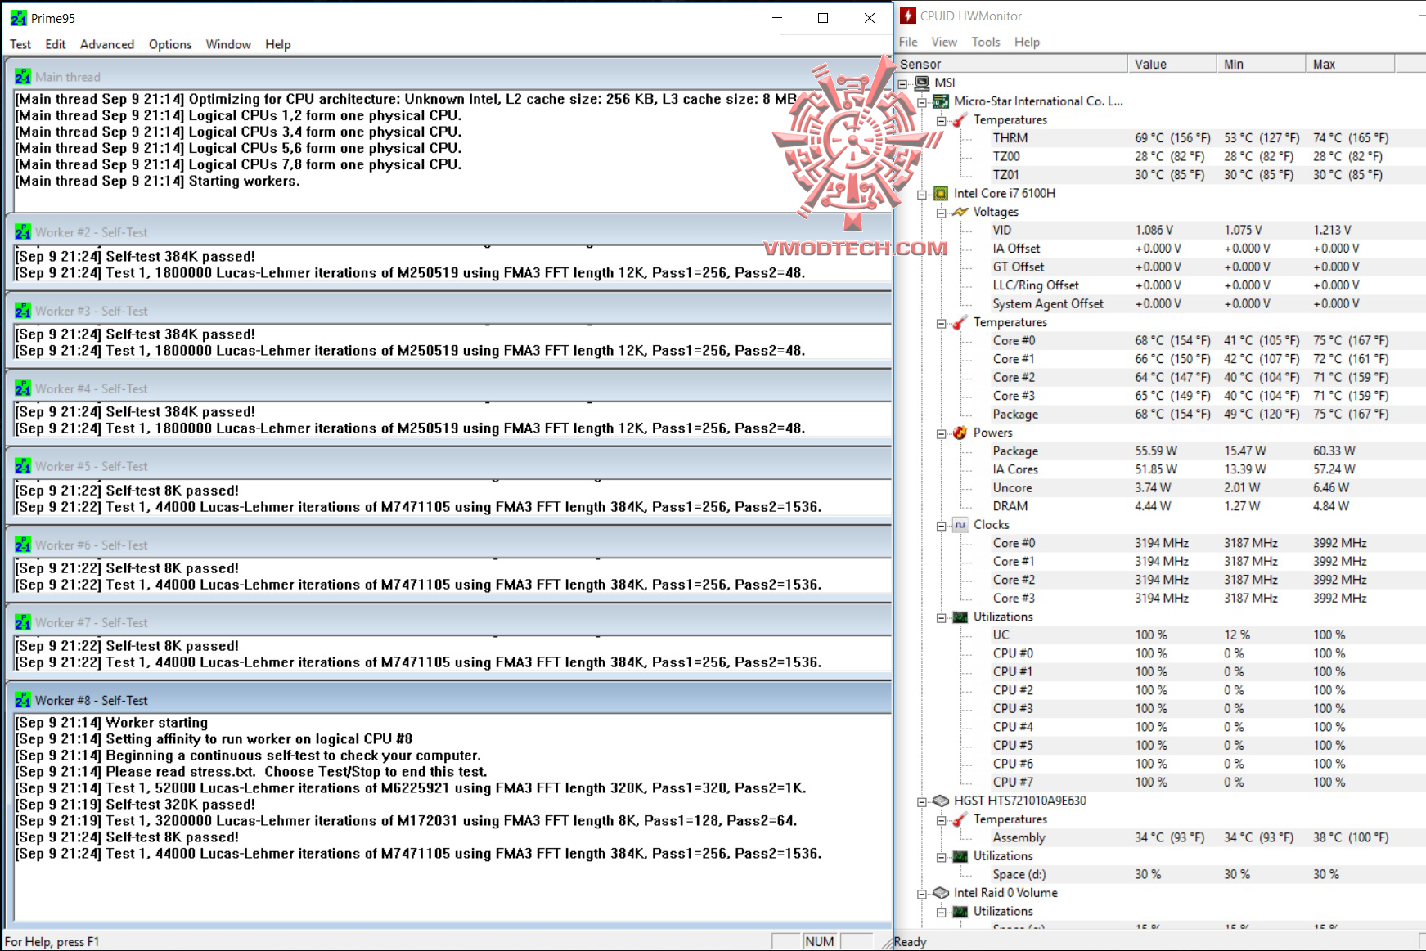Image resolution: width=1426 pixels, height=951 pixels.
Task: Click the Worker #7 Self-Test window icon
Action: [23, 622]
